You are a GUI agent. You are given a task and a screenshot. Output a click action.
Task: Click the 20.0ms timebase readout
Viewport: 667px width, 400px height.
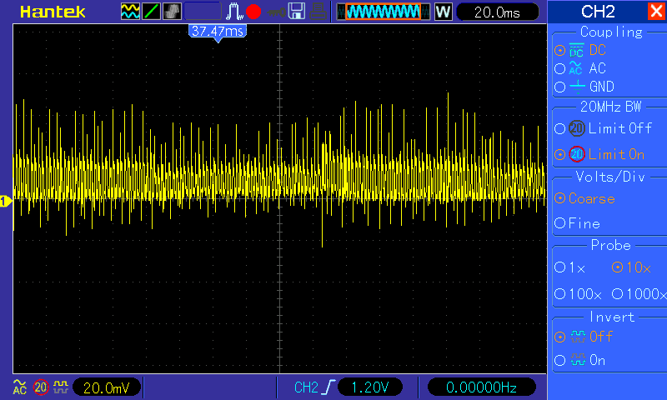tap(497, 12)
